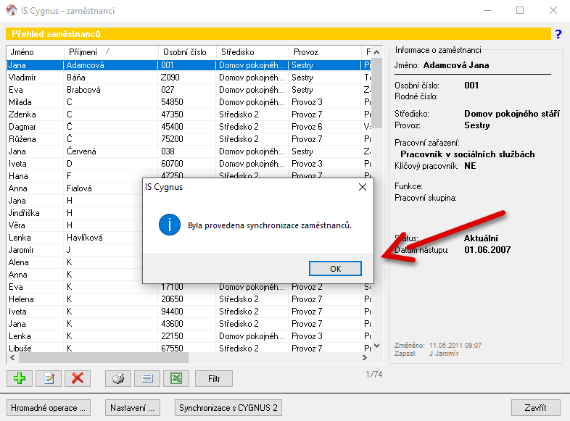
Task: Select Milada row with number 54850
Action: tap(189, 102)
